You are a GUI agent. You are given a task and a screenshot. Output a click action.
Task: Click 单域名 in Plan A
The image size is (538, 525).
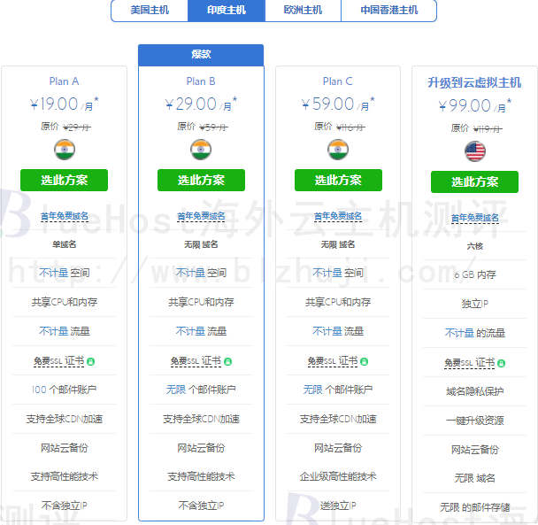(x=65, y=244)
